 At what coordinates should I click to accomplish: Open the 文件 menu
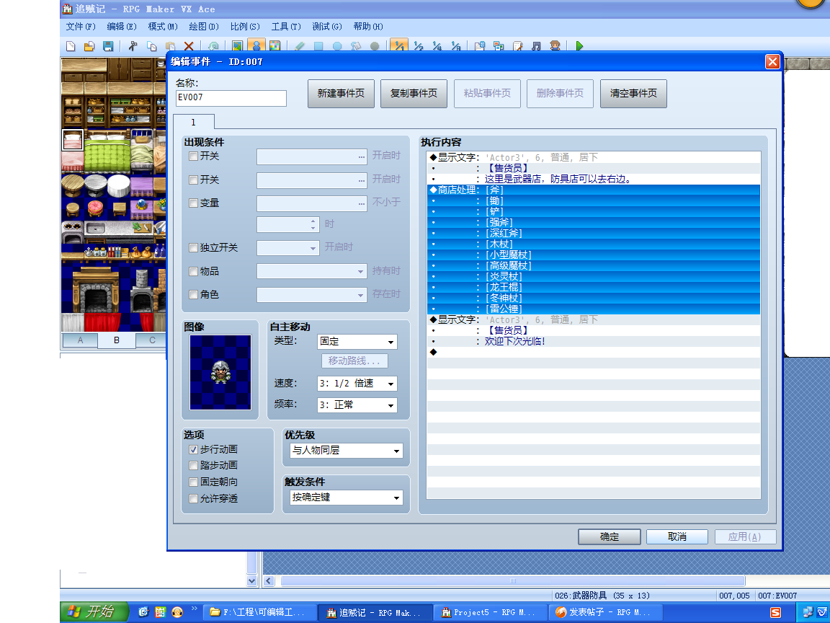pyautogui.click(x=81, y=27)
